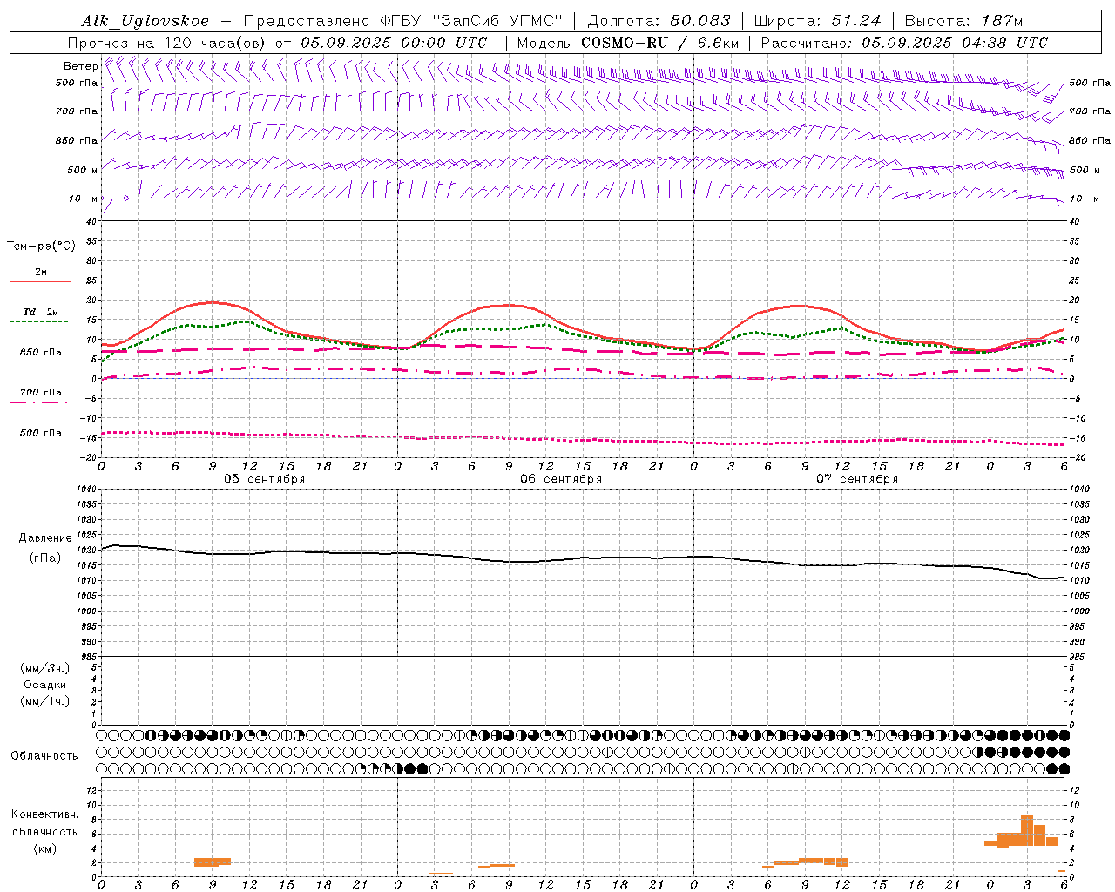
Task: Click the 500 м wind level label on the left
Action: (x=83, y=170)
